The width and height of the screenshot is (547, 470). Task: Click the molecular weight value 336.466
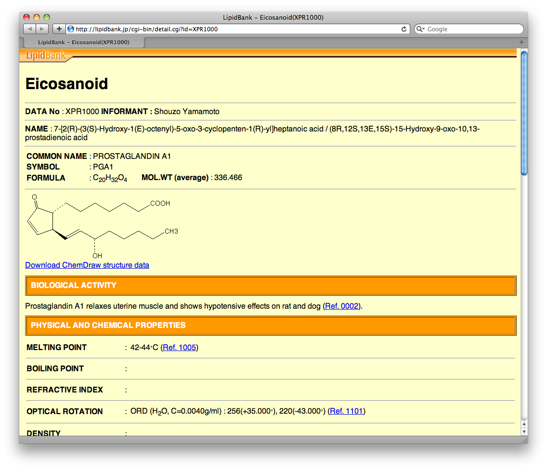(228, 178)
